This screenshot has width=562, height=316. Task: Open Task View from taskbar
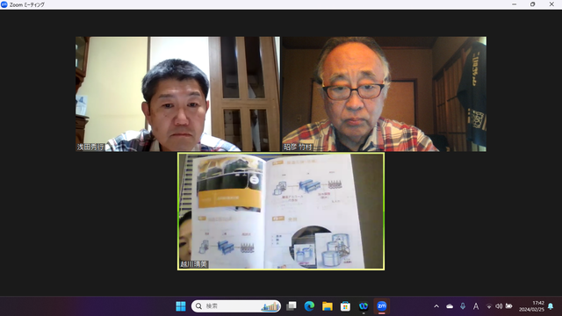292,306
